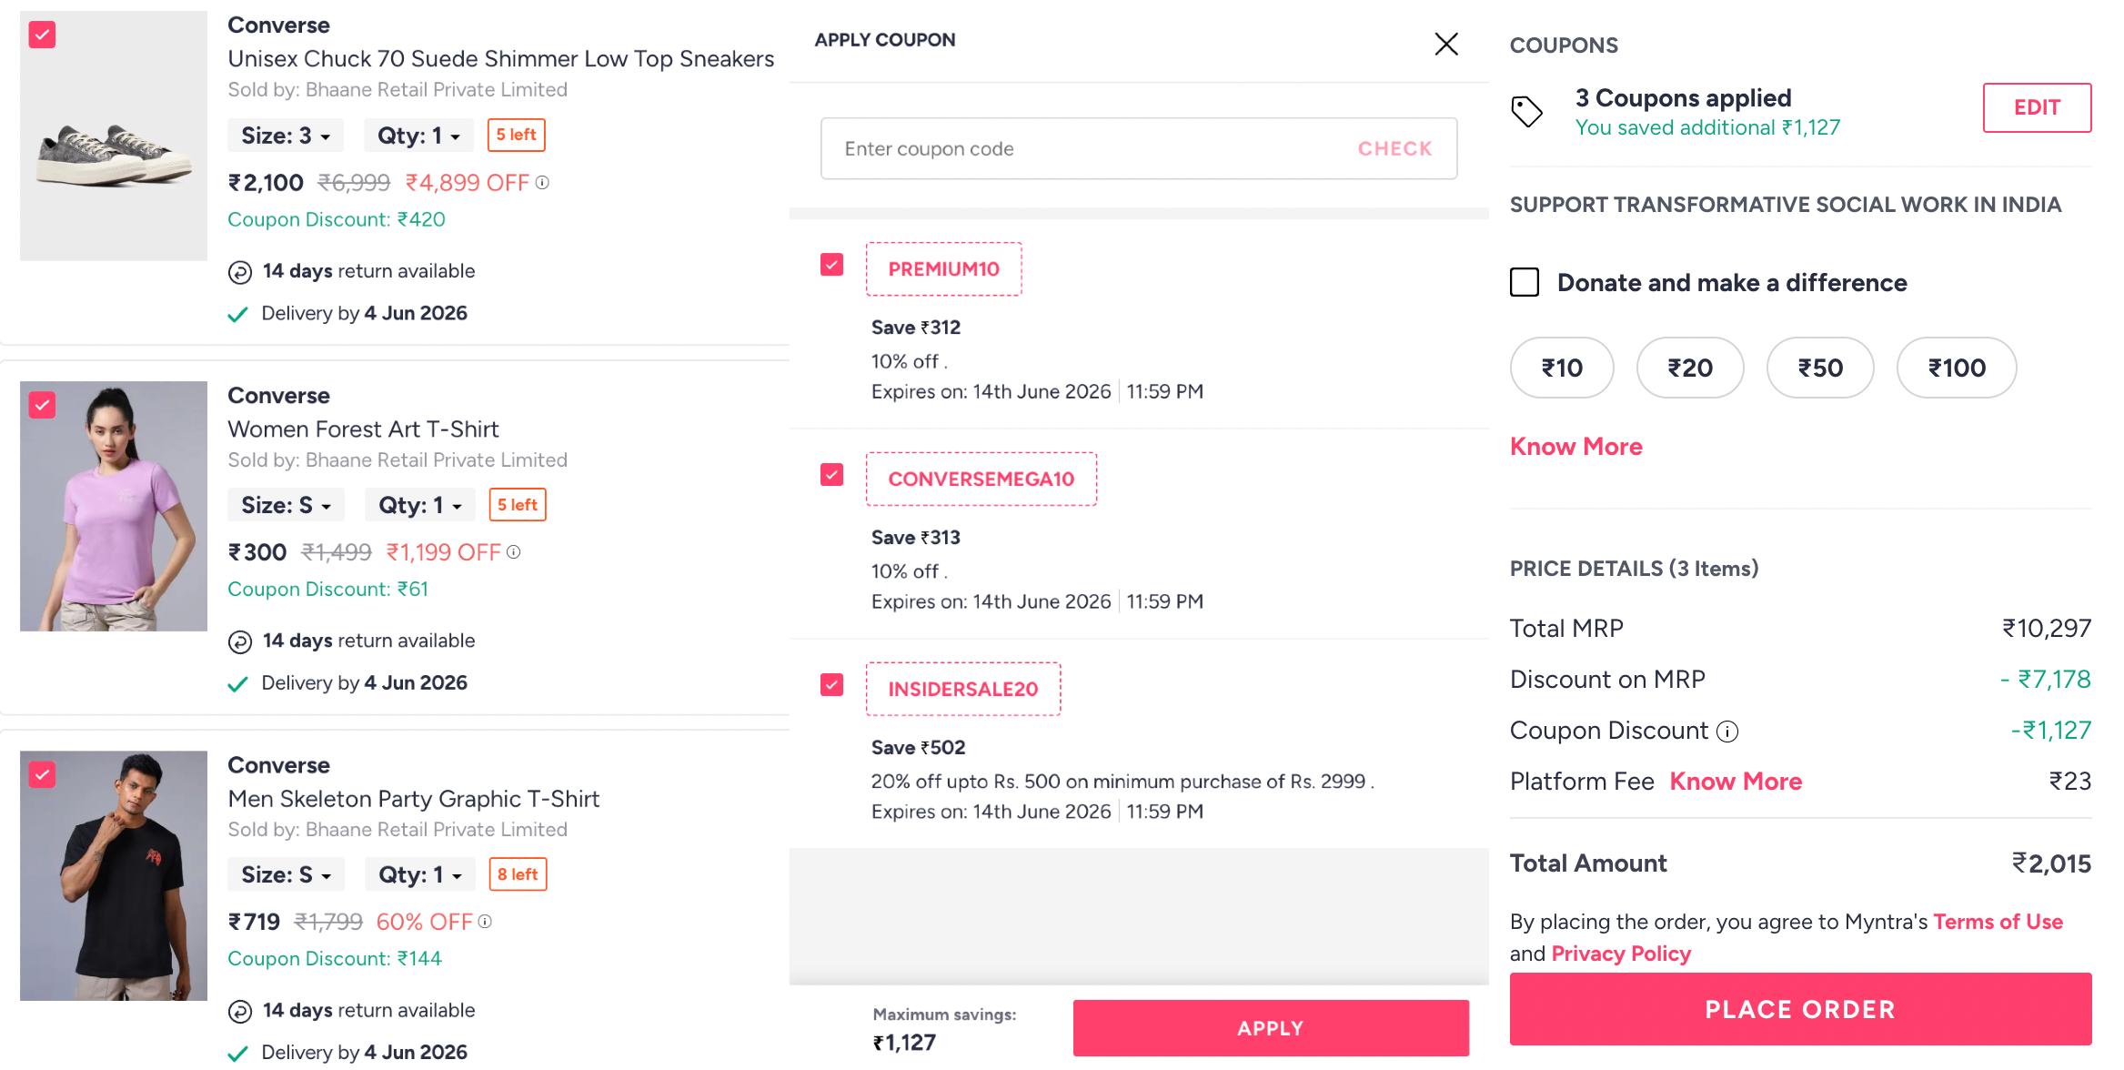
Task: Close the Apply Coupon panel
Action: click(1445, 44)
